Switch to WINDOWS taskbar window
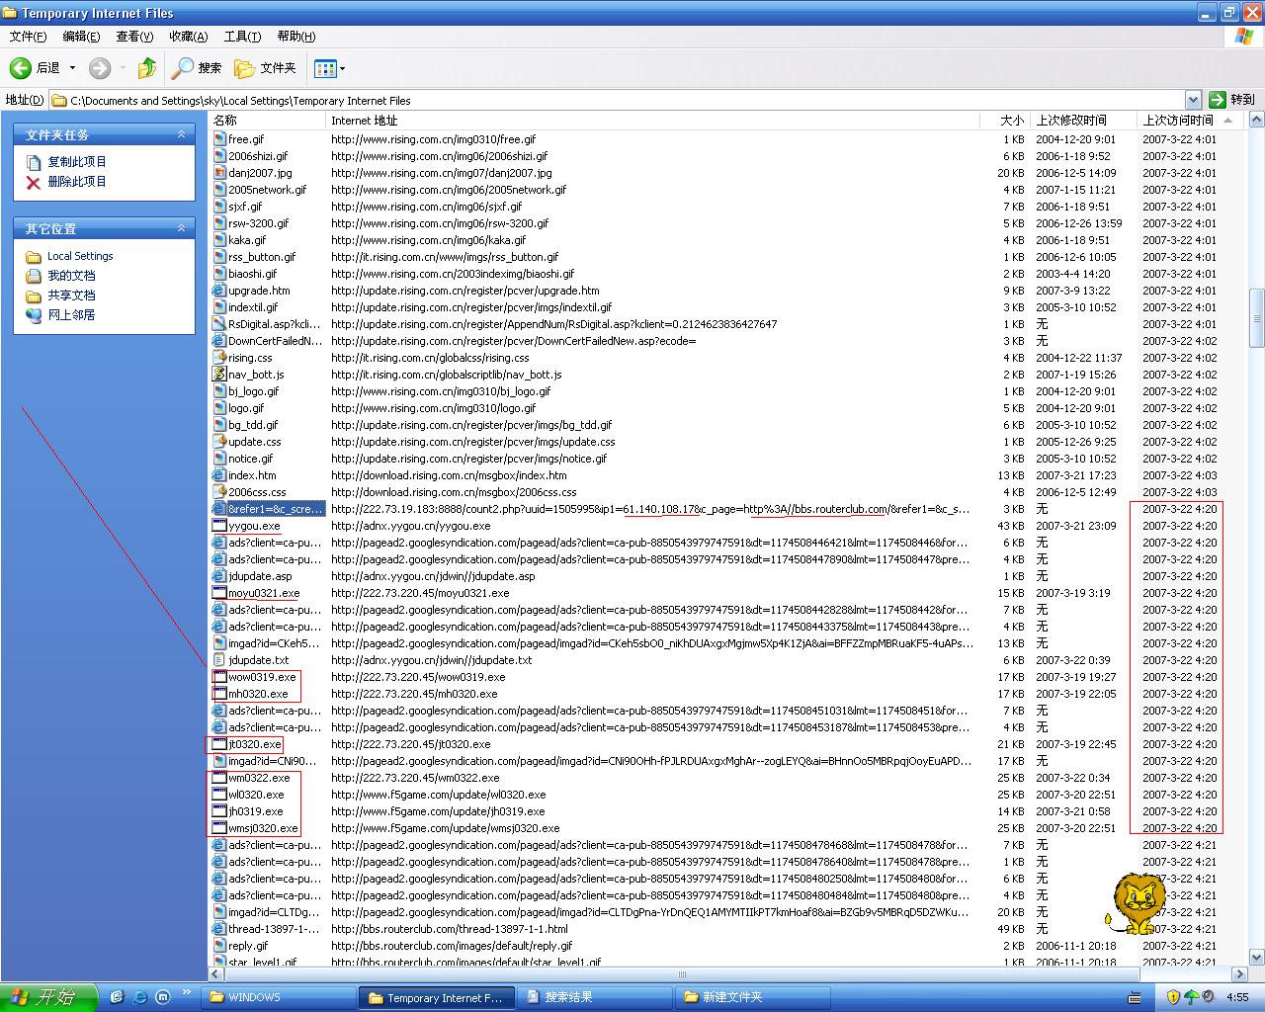Image resolution: width=1265 pixels, height=1012 pixels. click(x=279, y=997)
